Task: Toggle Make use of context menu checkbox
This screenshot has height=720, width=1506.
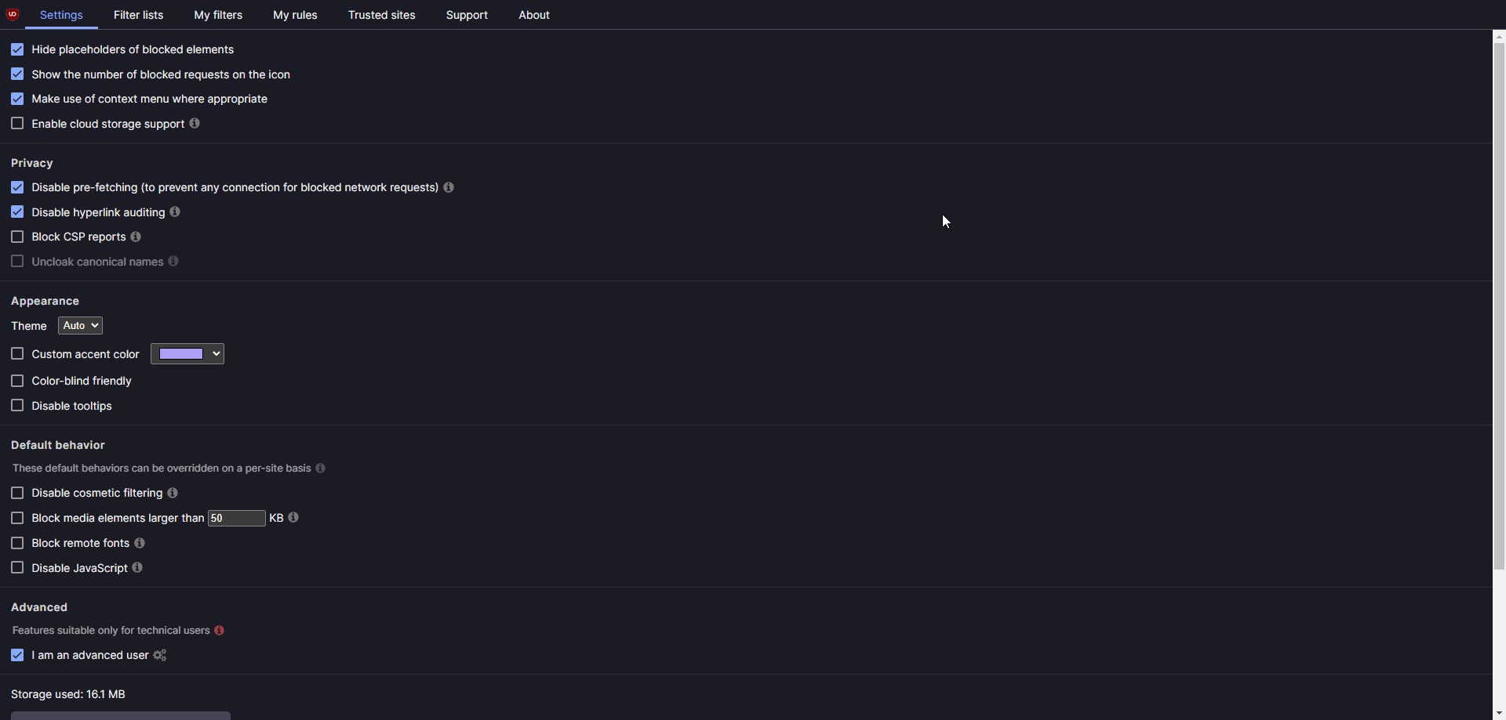Action: [17, 99]
